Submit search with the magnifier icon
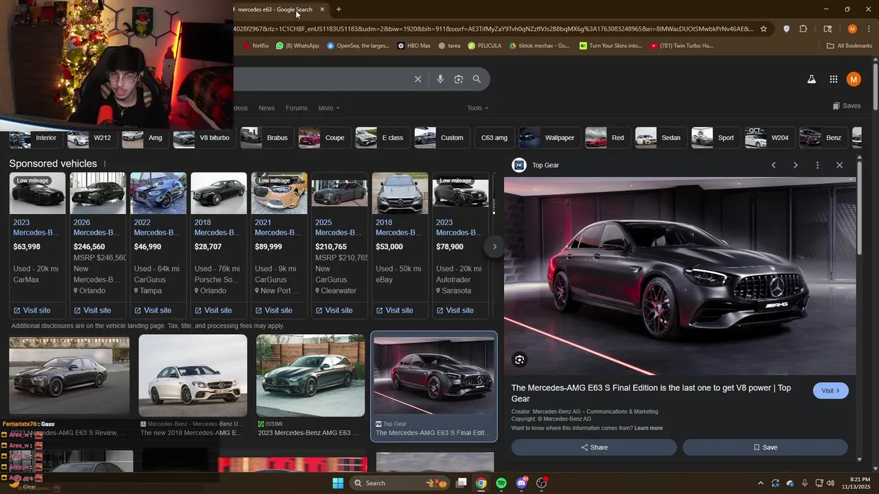This screenshot has width=879, height=494. [x=477, y=79]
